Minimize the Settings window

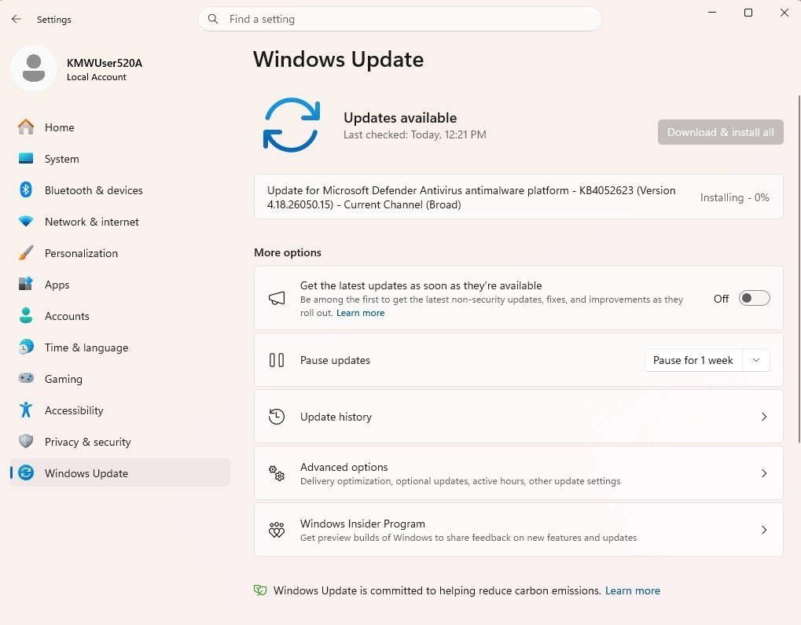pyautogui.click(x=712, y=13)
